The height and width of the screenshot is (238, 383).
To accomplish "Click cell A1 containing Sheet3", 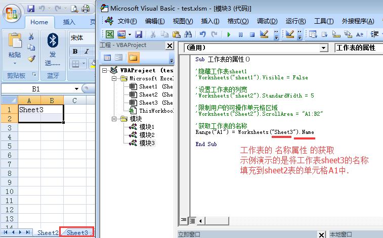I will pyautogui.click(x=29, y=109).
